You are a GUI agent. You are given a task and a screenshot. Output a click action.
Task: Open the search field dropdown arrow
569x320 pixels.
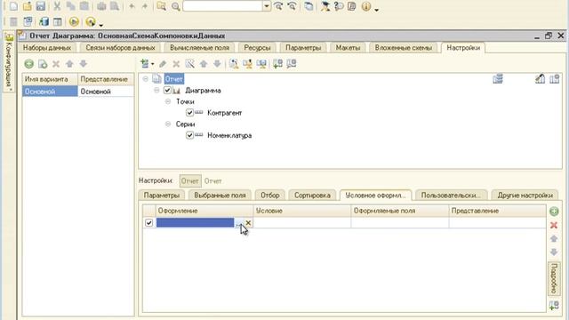pyautogui.click(x=267, y=6)
